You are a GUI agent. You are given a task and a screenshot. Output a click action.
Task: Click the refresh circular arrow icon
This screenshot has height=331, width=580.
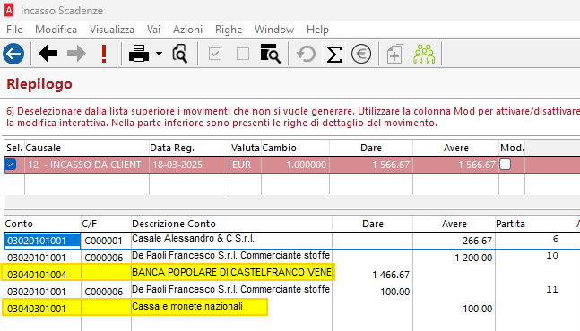tap(306, 54)
